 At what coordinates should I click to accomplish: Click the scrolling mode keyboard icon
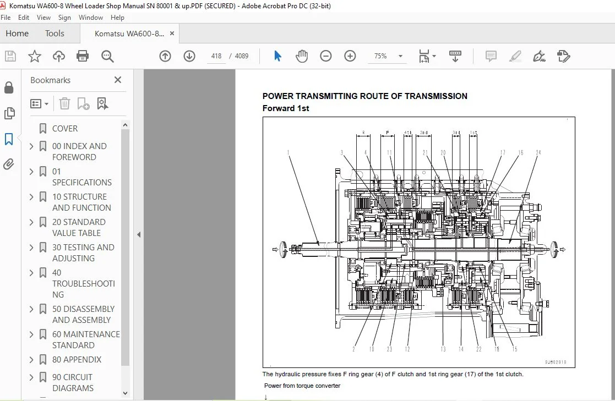click(x=455, y=56)
